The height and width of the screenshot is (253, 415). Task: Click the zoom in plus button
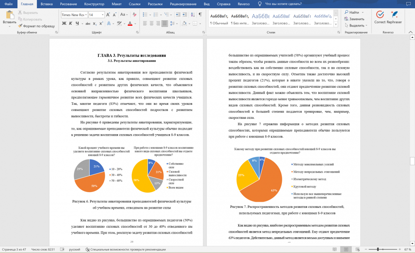400,249
